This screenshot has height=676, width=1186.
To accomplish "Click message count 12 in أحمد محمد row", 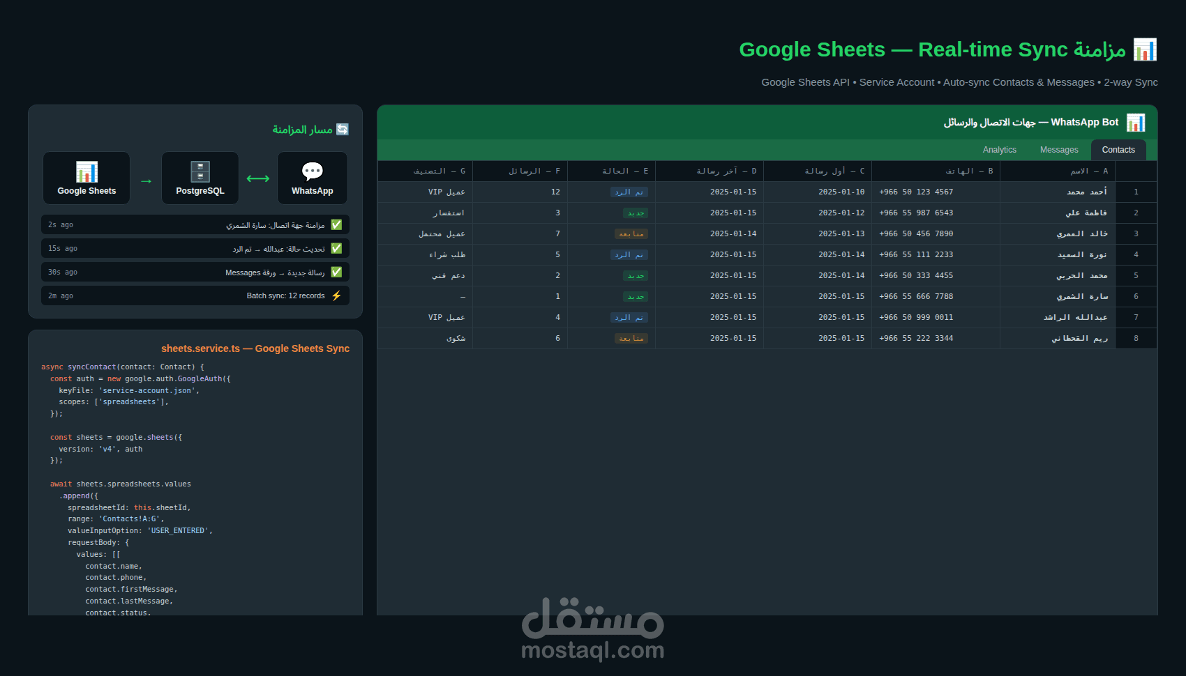I will [x=520, y=192].
